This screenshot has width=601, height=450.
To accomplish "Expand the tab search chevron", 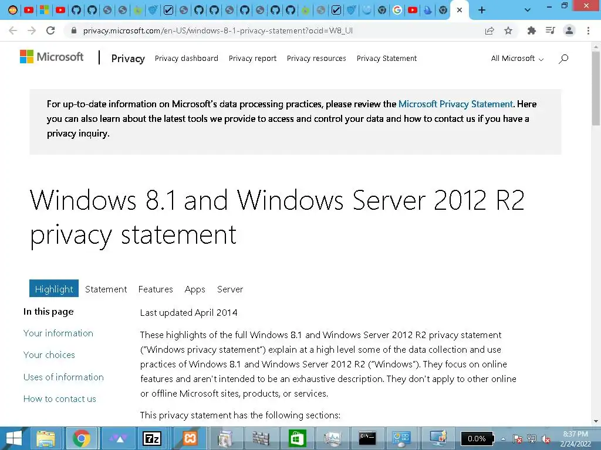I will [528, 10].
